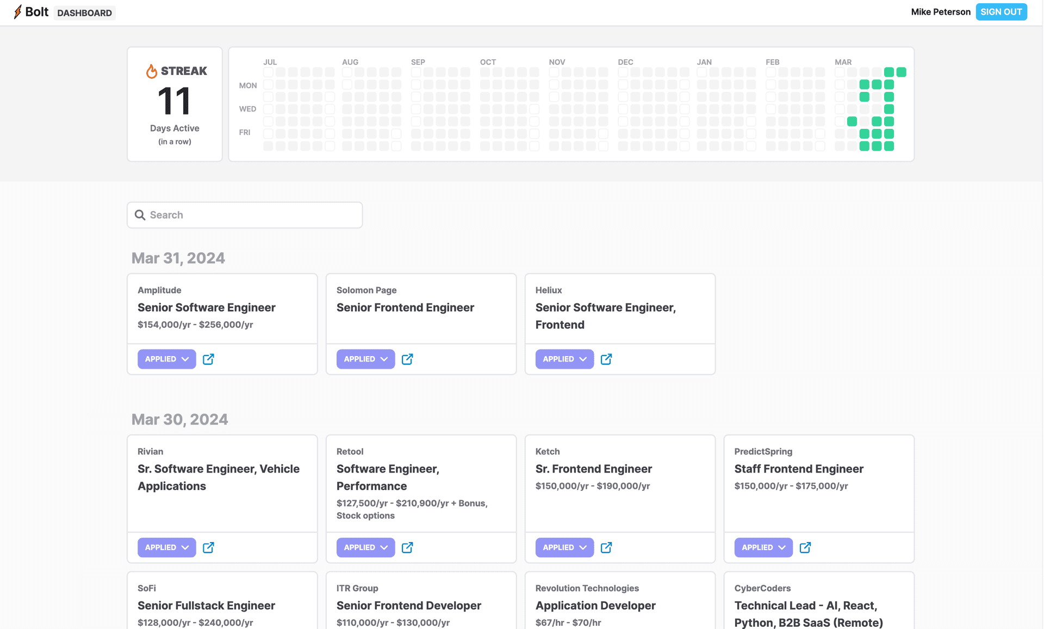
Task: Open the Senior Frontend Engineer title
Action: pyautogui.click(x=405, y=308)
